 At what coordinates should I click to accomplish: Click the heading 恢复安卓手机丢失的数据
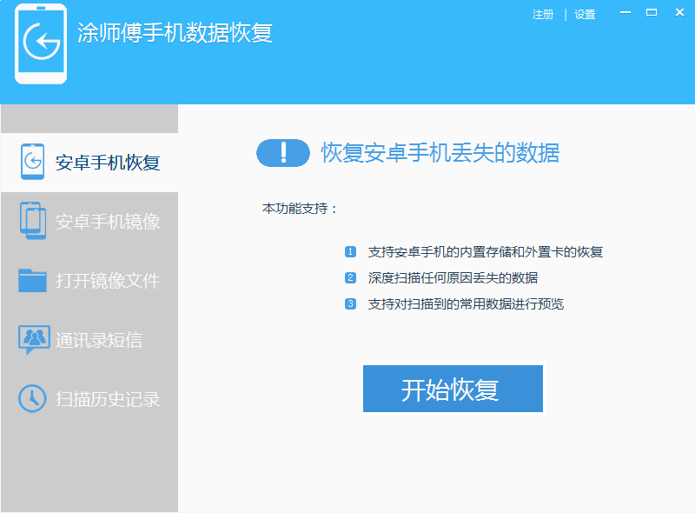tap(440, 153)
